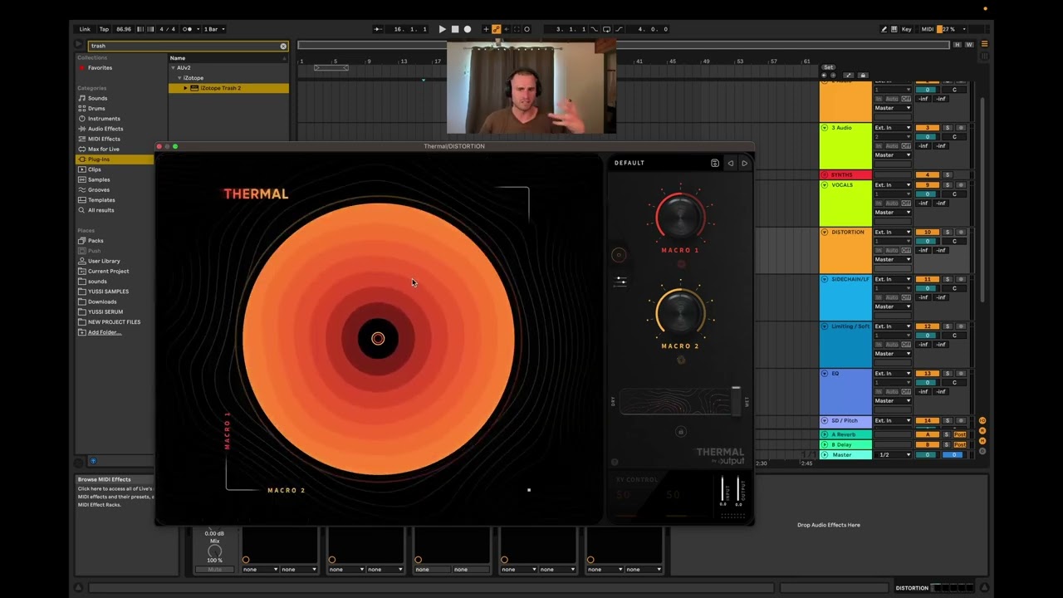
Task: Enable Draw Mode pencil icon
Action: click(x=884, y=29)
